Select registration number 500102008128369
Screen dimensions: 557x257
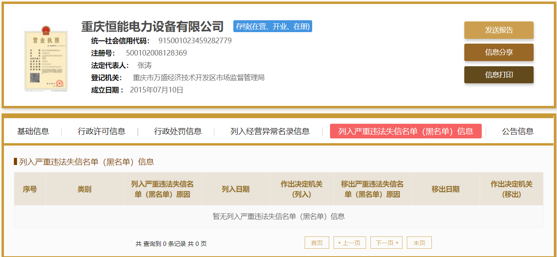tap(156, 53)
